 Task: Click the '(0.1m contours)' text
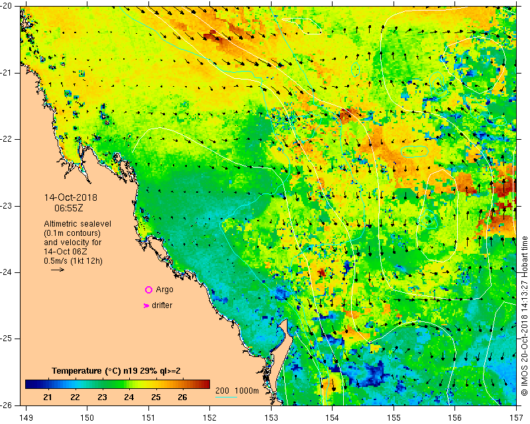(x=72, y=233)
